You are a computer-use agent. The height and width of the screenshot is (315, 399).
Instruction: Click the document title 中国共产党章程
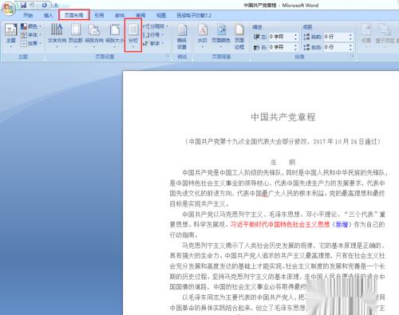pos(283,117)
